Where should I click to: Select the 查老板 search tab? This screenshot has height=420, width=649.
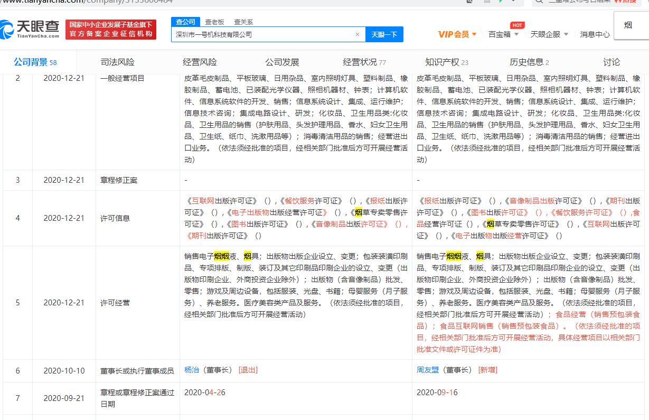214,22
